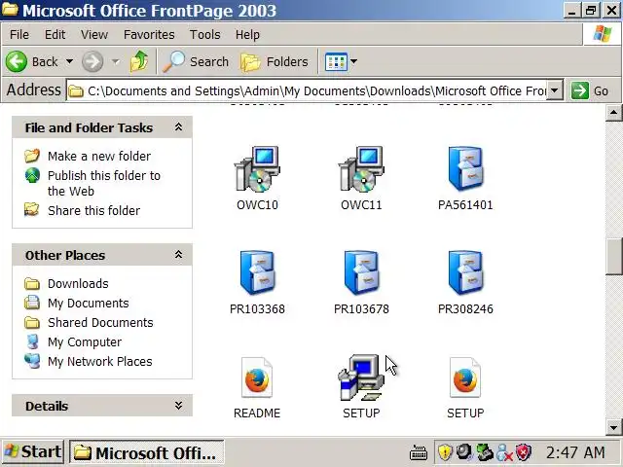The width and height of the screenshot is (623, 467).
Task: Click Publish this folder to the Web
Action: [x=104, y=183]
